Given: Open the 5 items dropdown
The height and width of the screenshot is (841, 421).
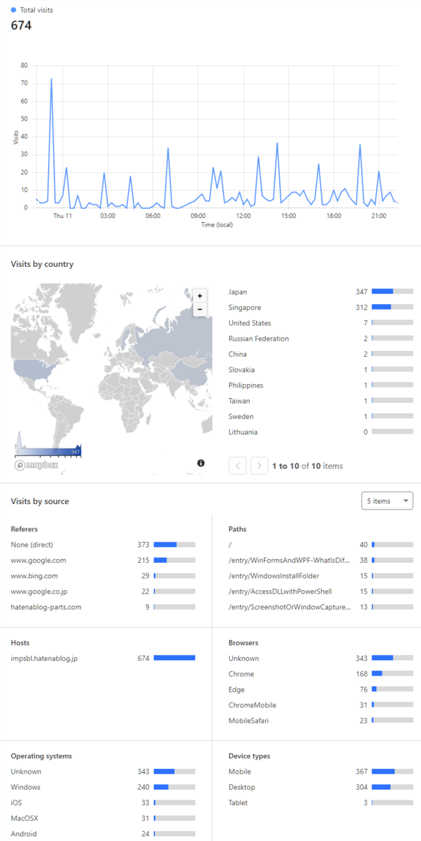Looking at the screenshot, I should (x=387, y=501).
